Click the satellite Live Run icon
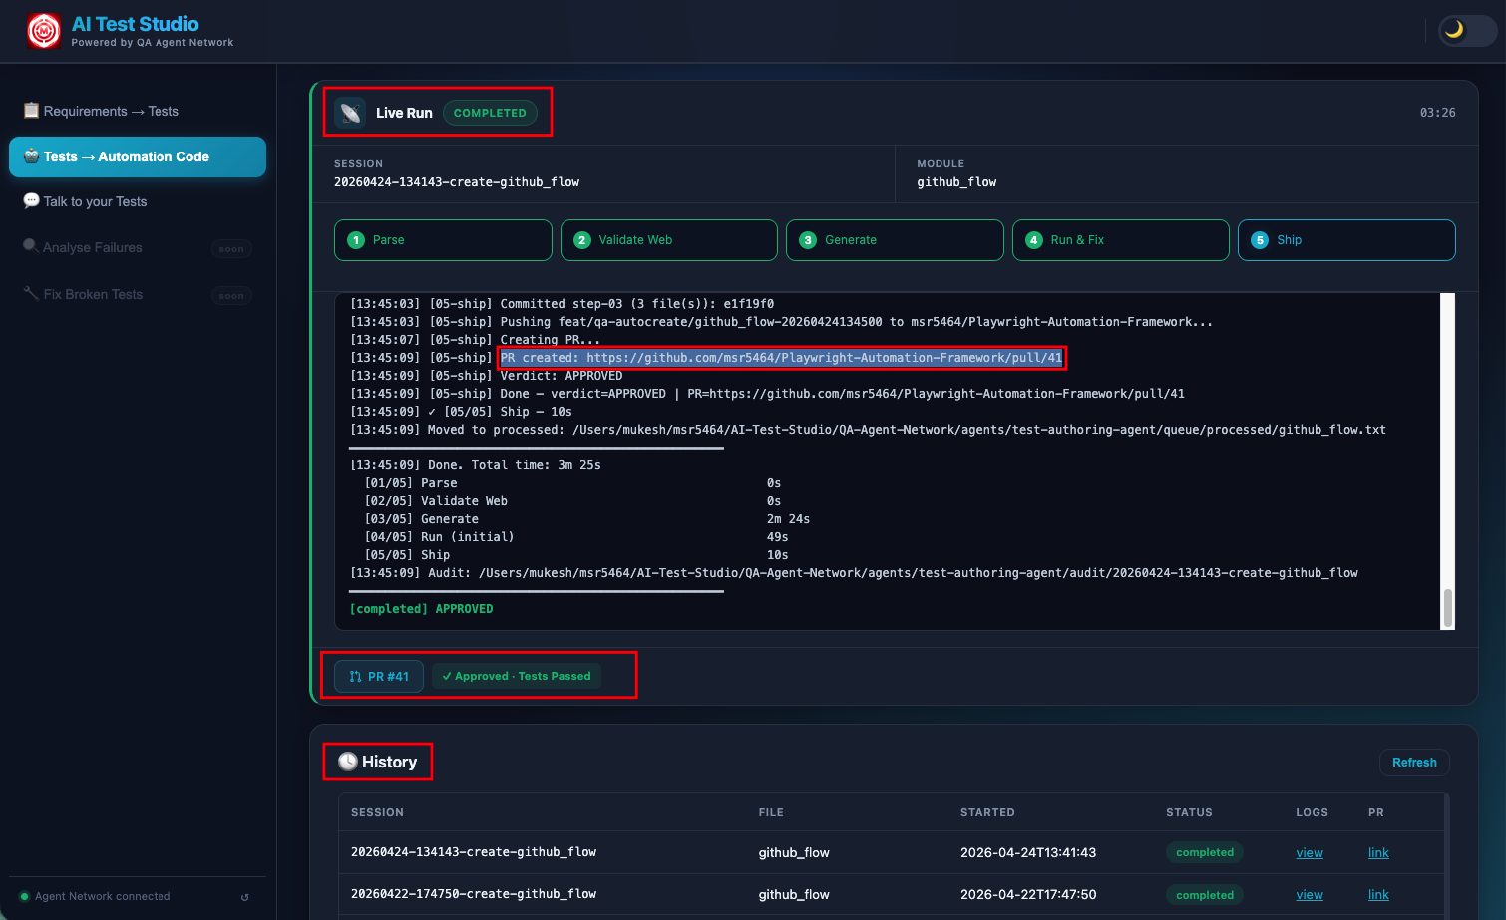 tap(350, 113)
